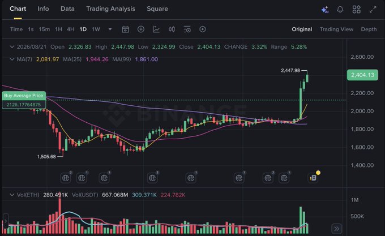Click the 2026/08/21 date text
Image resolution: width=385 pixels, height=236 pixels.
32,46
